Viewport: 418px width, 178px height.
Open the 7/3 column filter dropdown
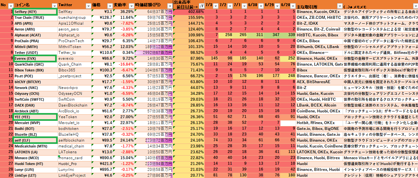pyautogui.click(x=216, y=6)
